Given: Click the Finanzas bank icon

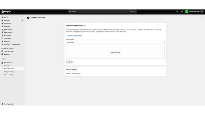Looking at the screenshot, I should click(2, 41).
